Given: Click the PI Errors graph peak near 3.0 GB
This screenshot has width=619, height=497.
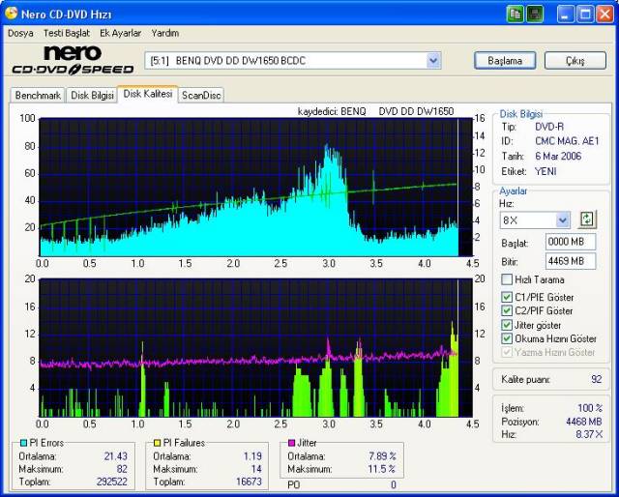Looking at the screenshot, I should coord(327,148).
